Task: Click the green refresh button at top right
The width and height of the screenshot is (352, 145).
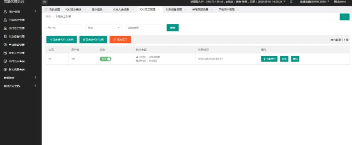Action: tap(344, 17)
